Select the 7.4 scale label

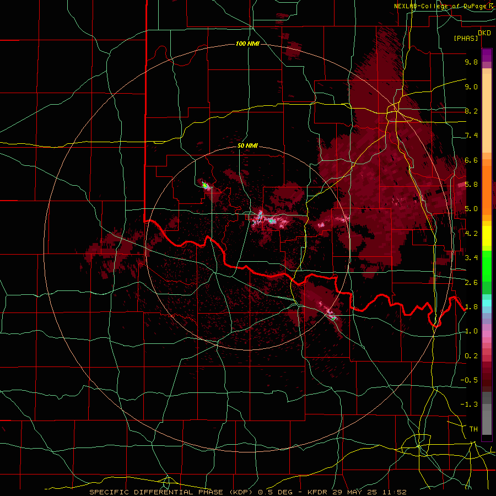tap(471, 136)
